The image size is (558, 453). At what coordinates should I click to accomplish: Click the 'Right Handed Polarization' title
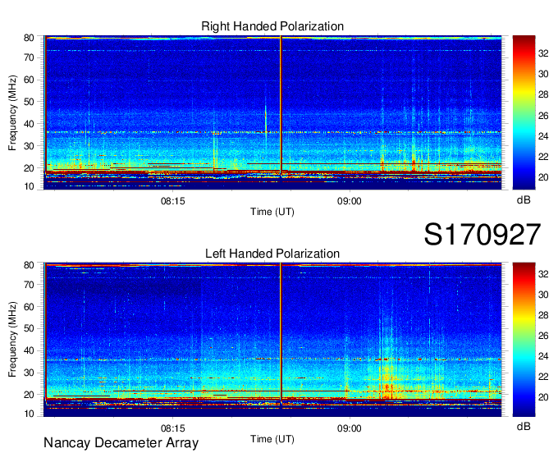coord(272,26)
